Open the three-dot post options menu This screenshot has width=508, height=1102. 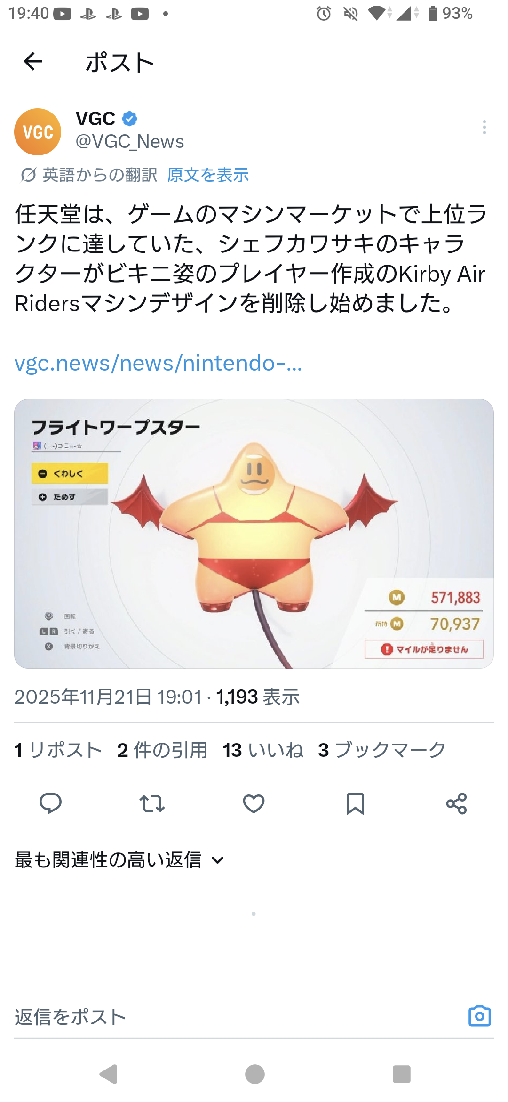tap(484, 127)
